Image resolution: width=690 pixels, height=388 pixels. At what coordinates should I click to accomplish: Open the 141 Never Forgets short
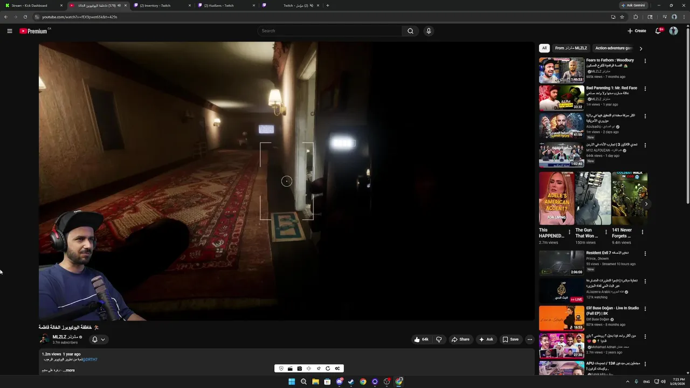630,198
